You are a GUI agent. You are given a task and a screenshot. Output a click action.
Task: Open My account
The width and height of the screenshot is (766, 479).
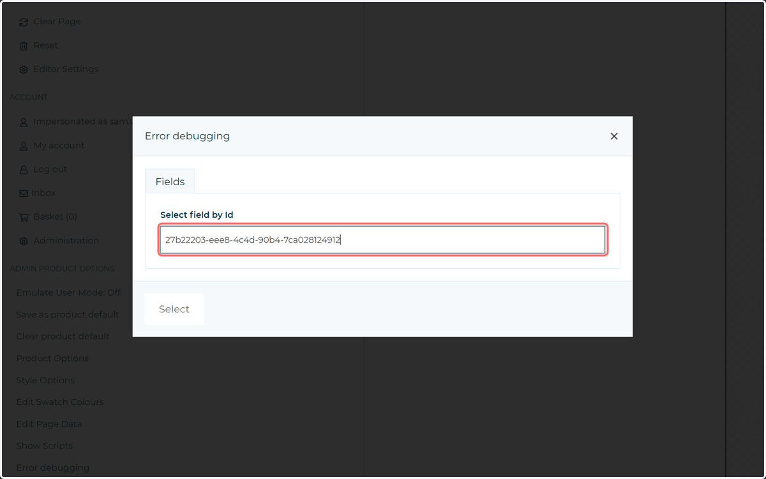tap(59, 146)
